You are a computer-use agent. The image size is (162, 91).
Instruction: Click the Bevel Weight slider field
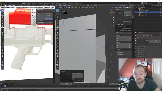click(45, 22)
